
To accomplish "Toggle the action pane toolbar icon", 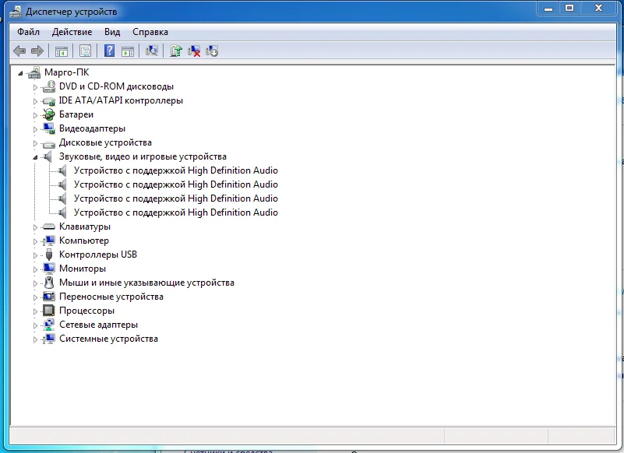I will click(x=128, y=51).
